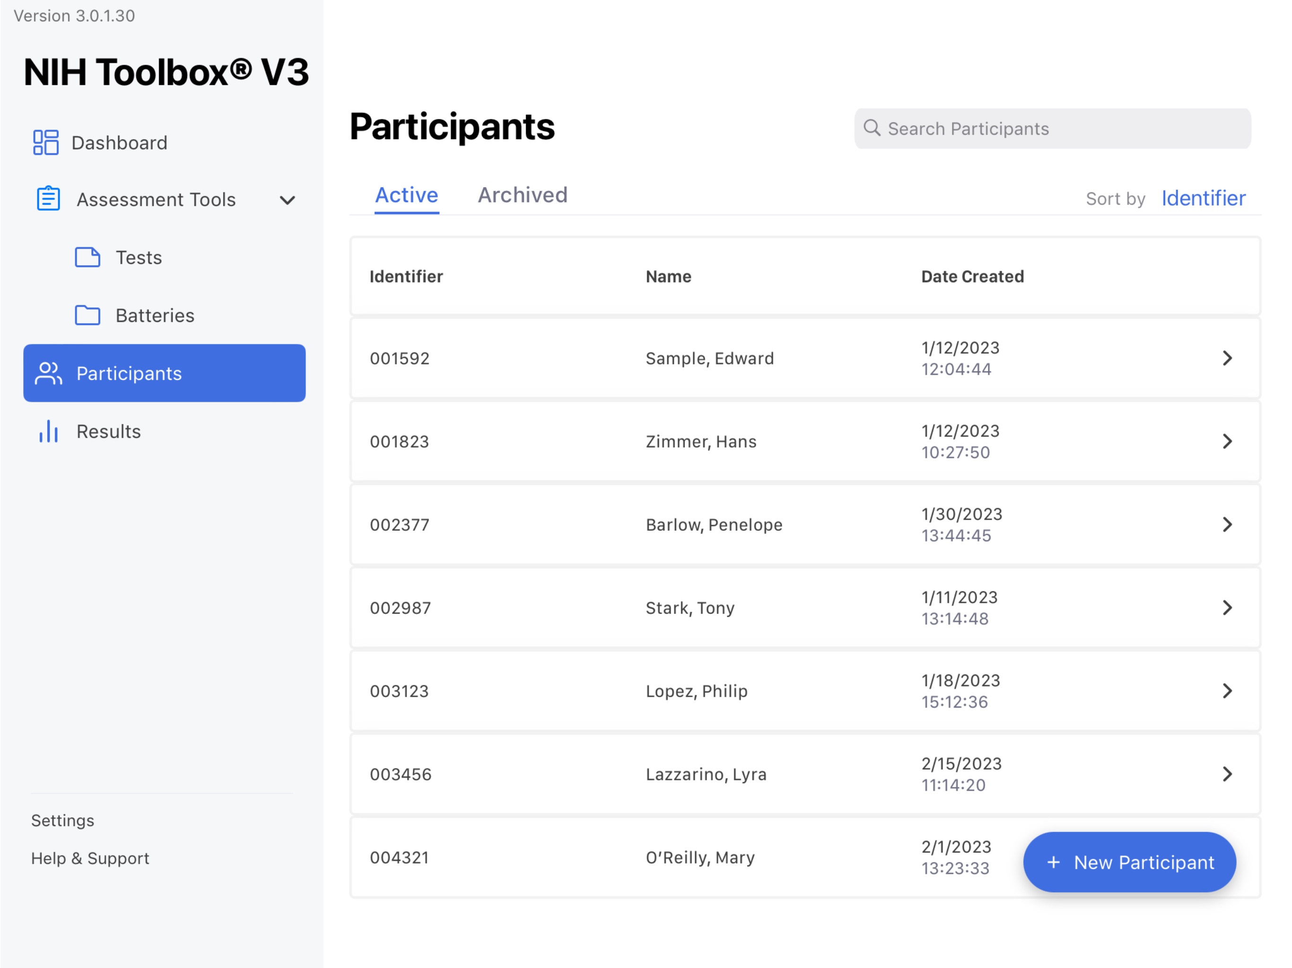The image size is (1292, 968).
Task: Click chevron arrow for Lopez Philip
Action: pyautogui.click(x=1228, y=691)
